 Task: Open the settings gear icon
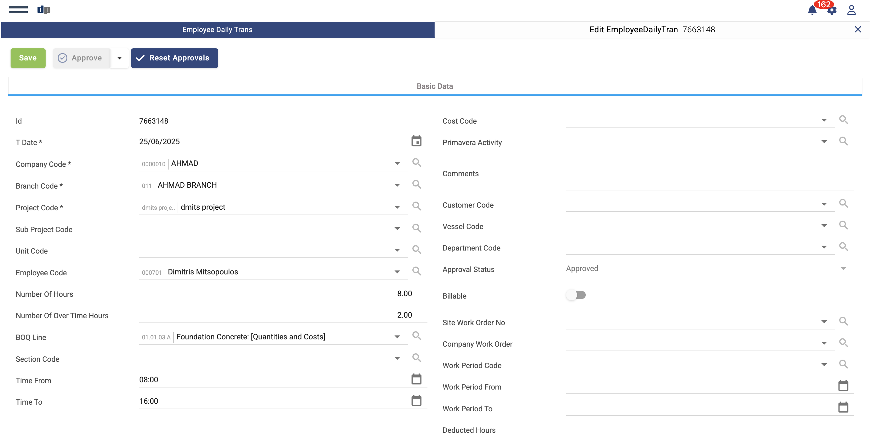(x=832, y=11)
